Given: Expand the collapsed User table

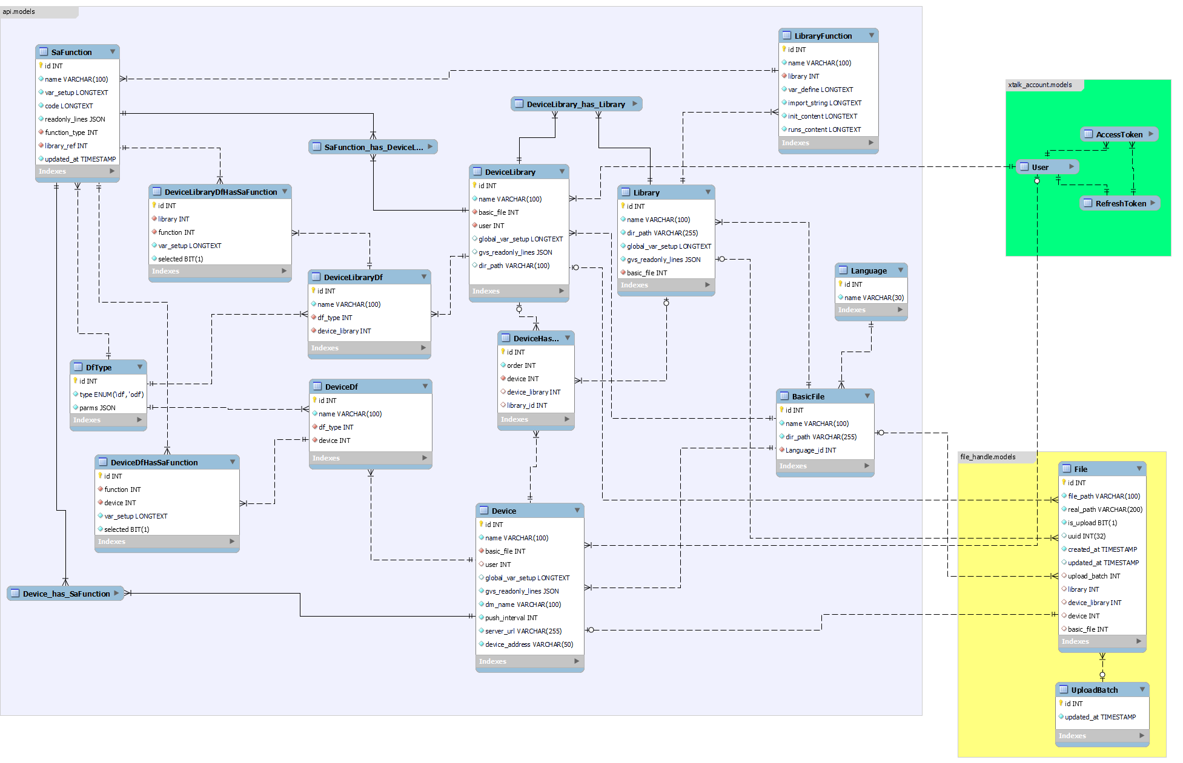Looking at the screenshot, I should [x=1071, y=167].
